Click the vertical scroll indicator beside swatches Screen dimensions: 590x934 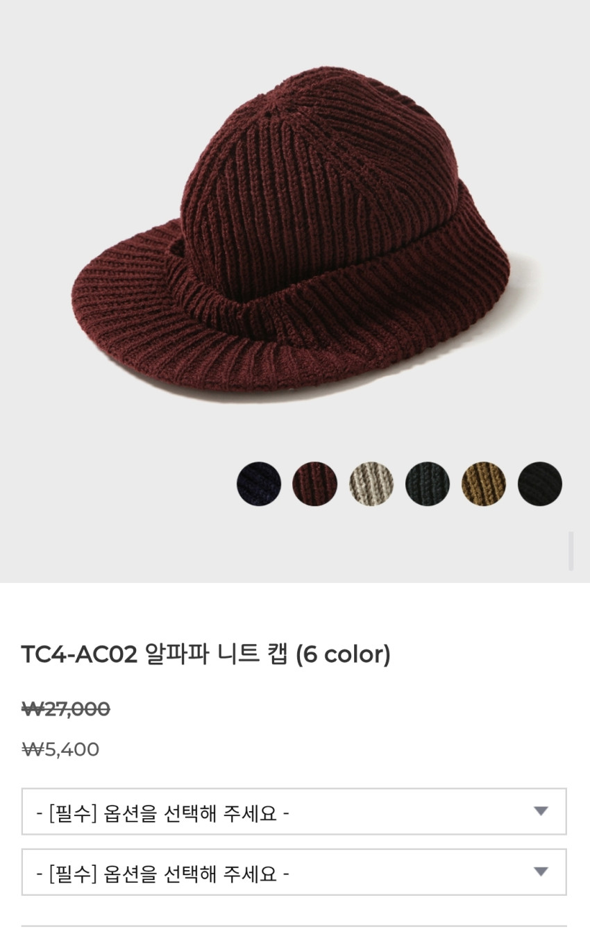571,551
